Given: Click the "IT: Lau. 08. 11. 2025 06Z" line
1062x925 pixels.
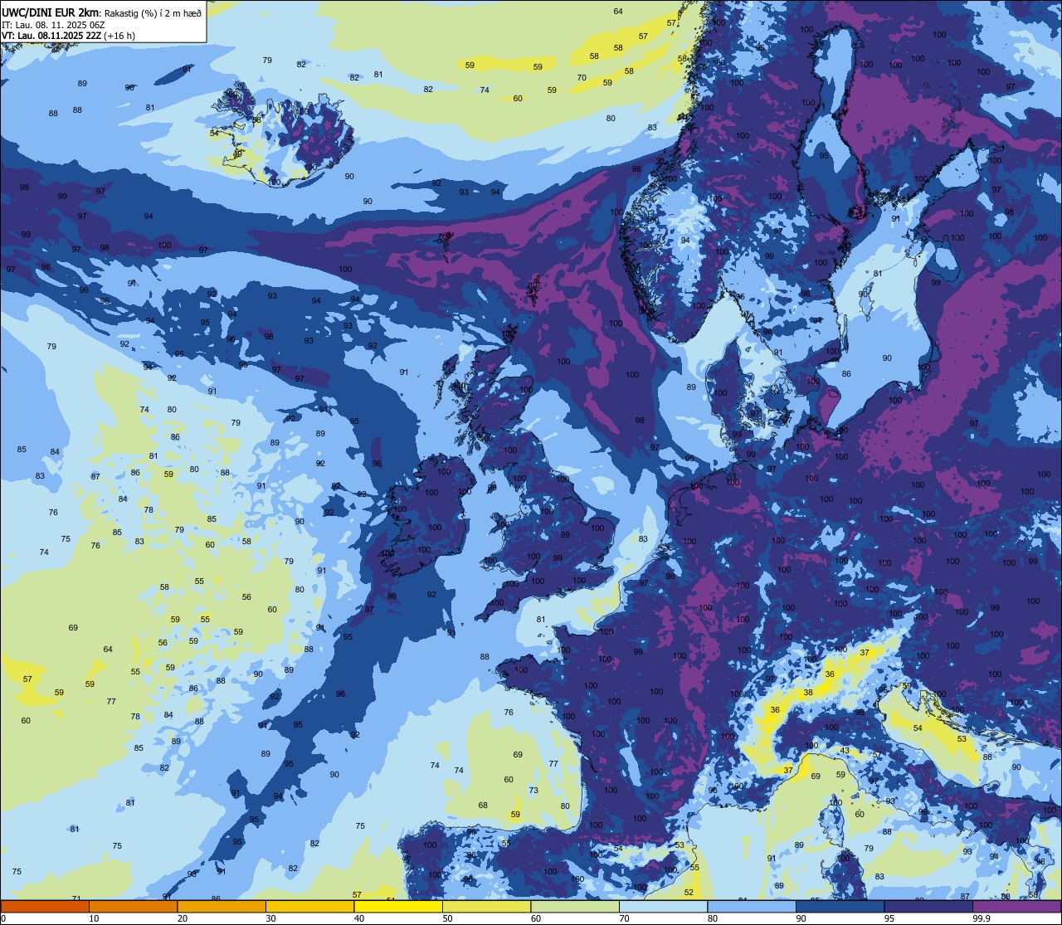Looking at the screenshot, I should coord(53,25).
